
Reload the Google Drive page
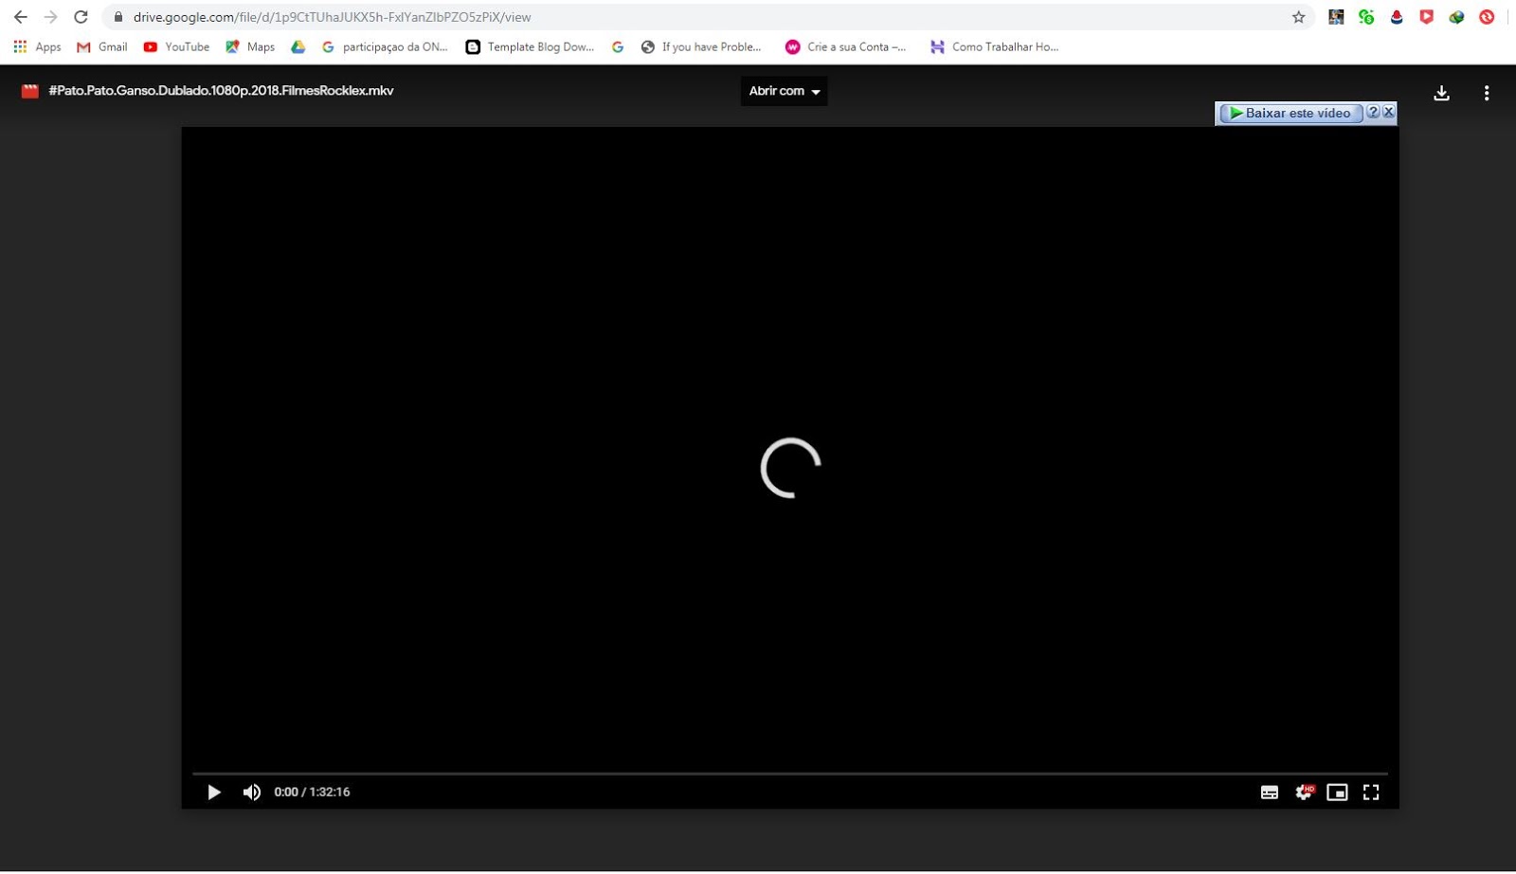click(x=81, y=17)
